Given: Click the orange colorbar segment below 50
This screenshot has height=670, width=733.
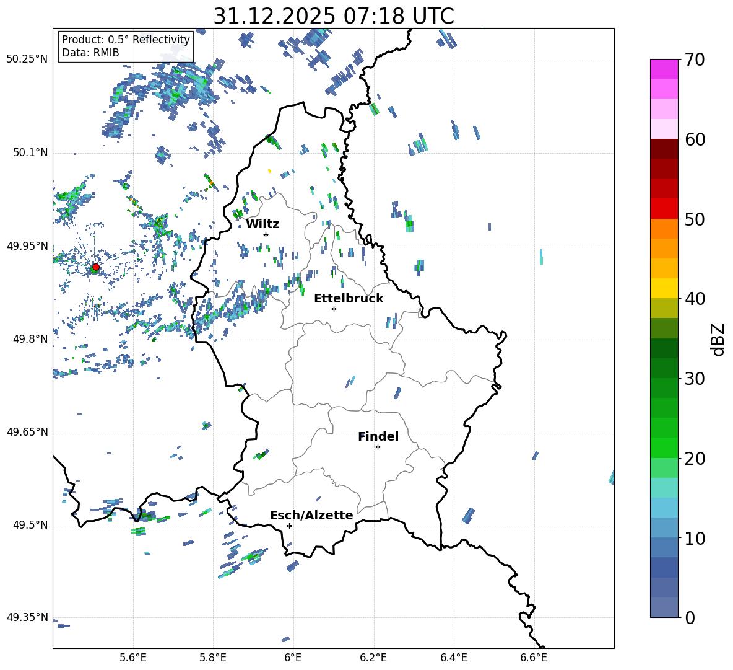Looking at the screenshot, I should pos(664,229).
